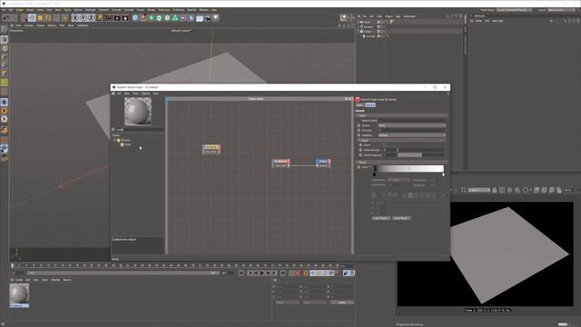581x327 pixels.
Task: Open the Redshift menu in main menu bar
Action: pos(192,10)
